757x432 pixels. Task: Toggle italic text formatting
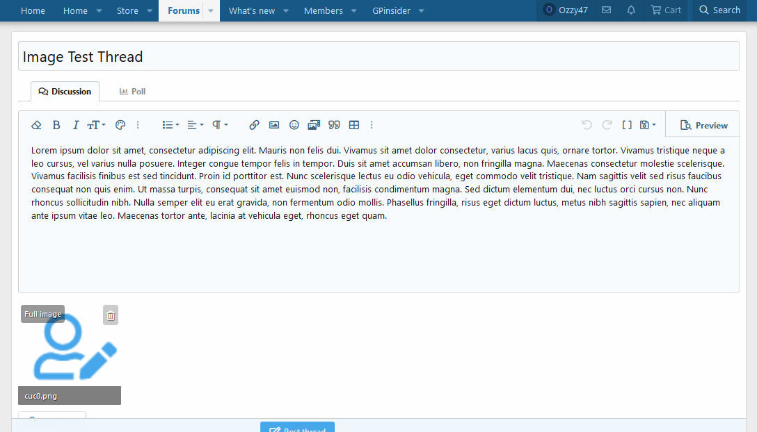pos(76,125)
